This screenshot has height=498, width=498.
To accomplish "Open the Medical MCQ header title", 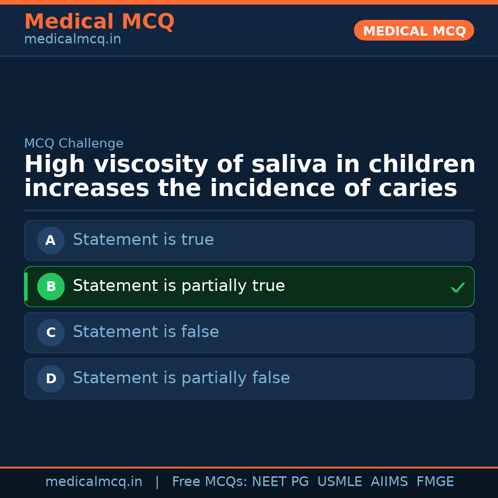I will [99, 22].
